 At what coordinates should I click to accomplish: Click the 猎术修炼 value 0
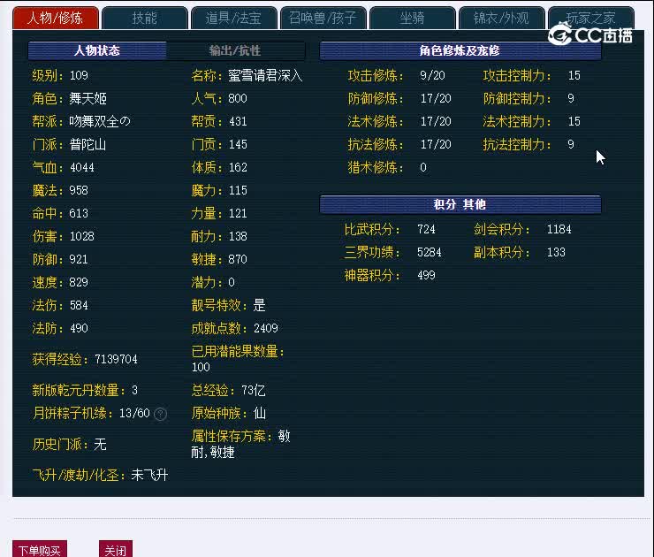tap(423, 167)
